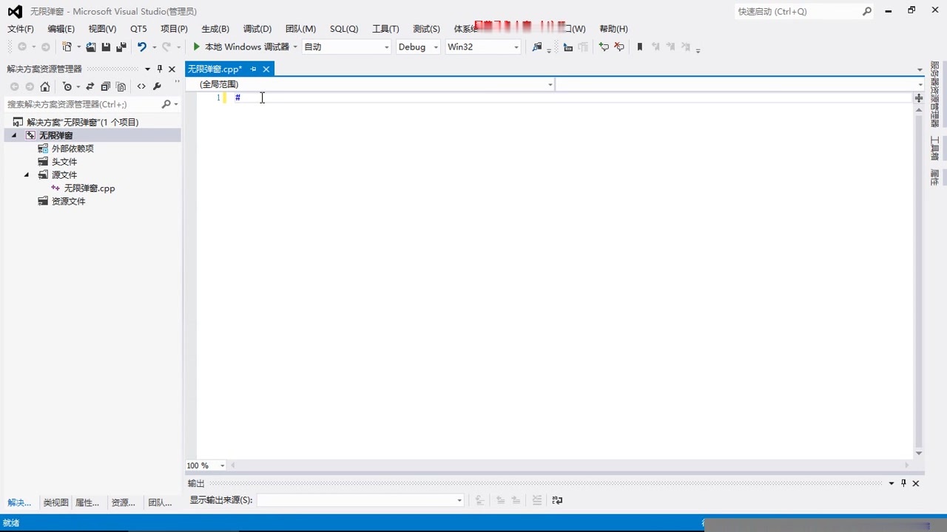The width and height of the screenshot is (947, 532).
Task: Switch to the 类视图 bottom tab
Action: (x=55, y=502)
